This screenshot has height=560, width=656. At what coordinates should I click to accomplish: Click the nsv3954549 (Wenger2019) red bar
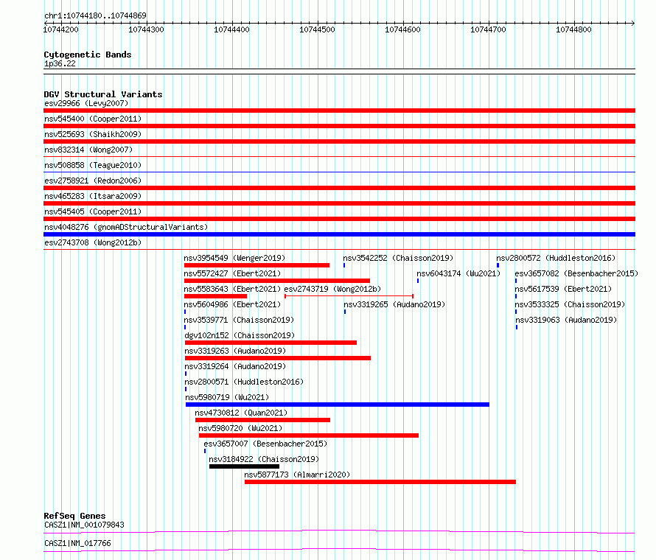tap(257, 265)
